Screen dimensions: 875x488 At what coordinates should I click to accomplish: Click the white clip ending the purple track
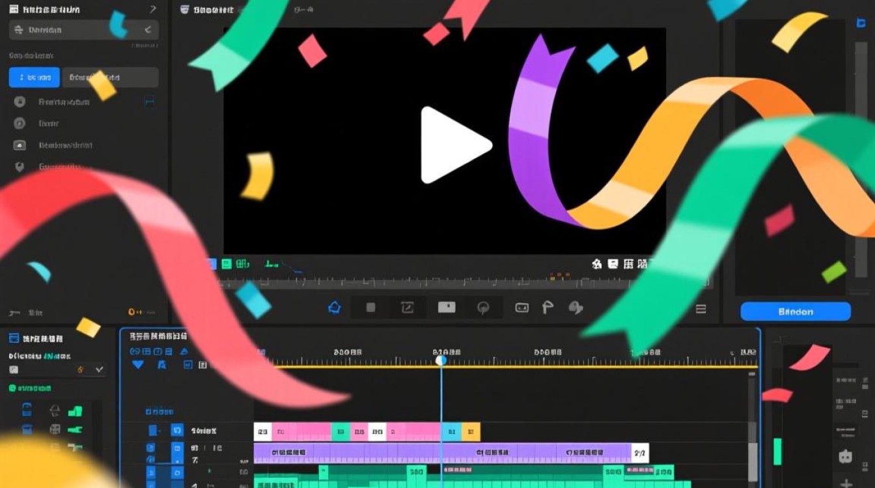click(x=640, y=453)
